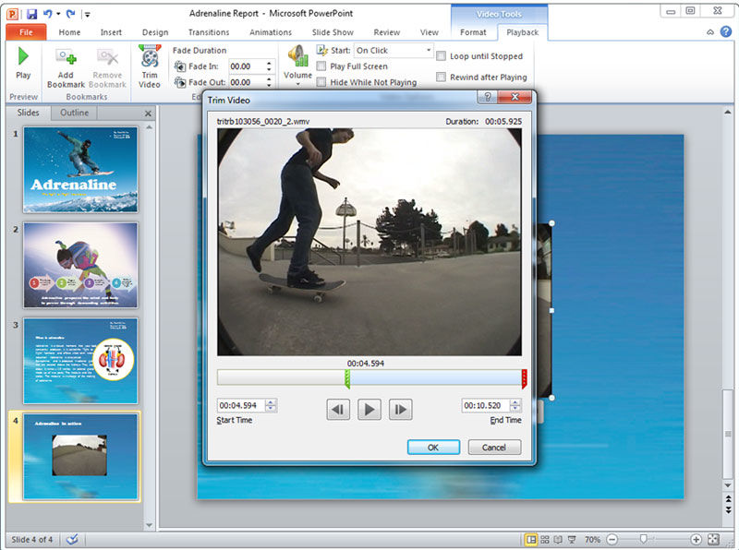The width and height of the screenshot is (739, 550).
Task: Increase the Fade In duration spinner
Action: [x=269, y=63]
